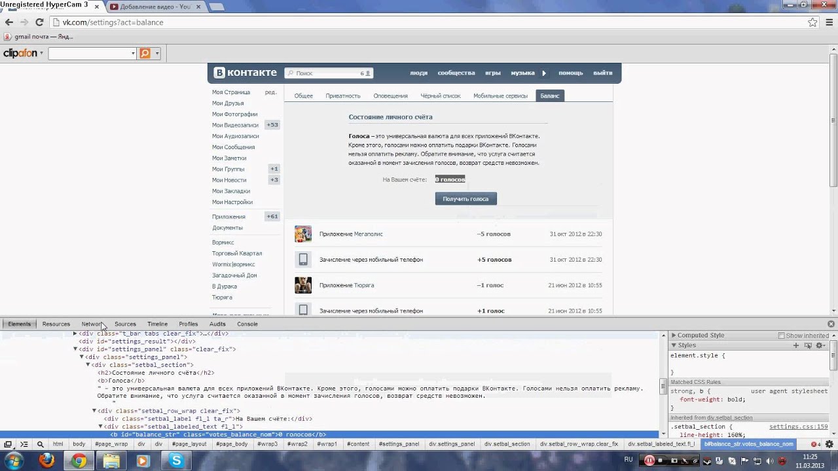Collapse the setbal_section div node

point(88,365)
